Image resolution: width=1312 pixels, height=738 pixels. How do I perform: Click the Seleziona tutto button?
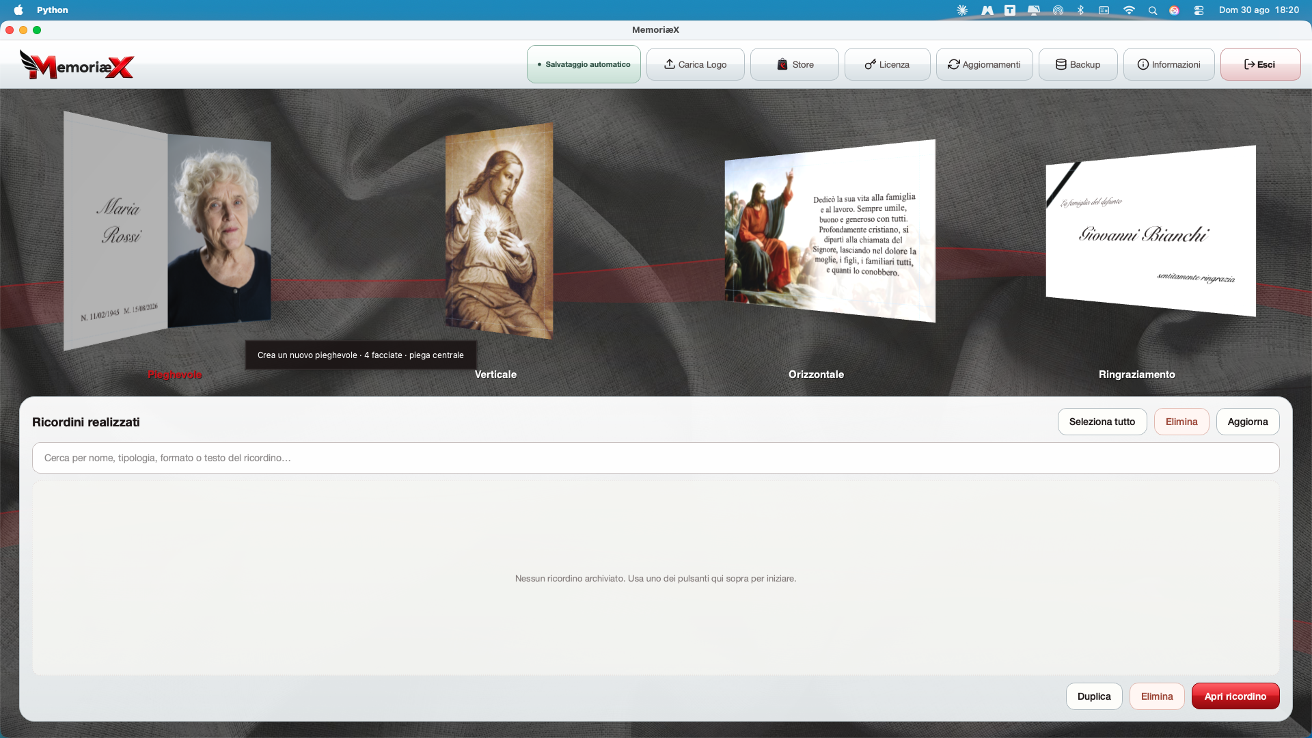tap(1102, 422)
